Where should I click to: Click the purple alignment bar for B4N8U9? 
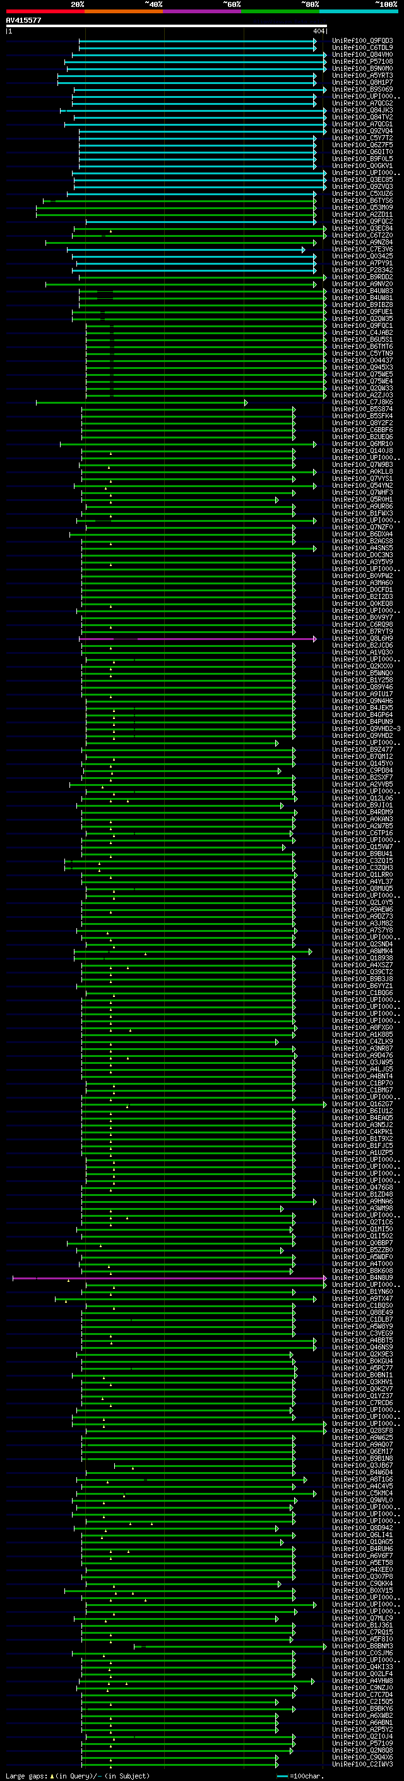[x=169, y=1277]
